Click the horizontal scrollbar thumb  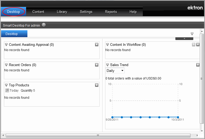coord(98,135)
